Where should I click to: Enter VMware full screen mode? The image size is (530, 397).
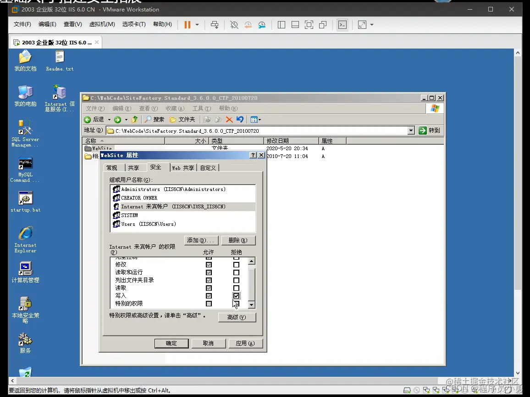[309, 25]
